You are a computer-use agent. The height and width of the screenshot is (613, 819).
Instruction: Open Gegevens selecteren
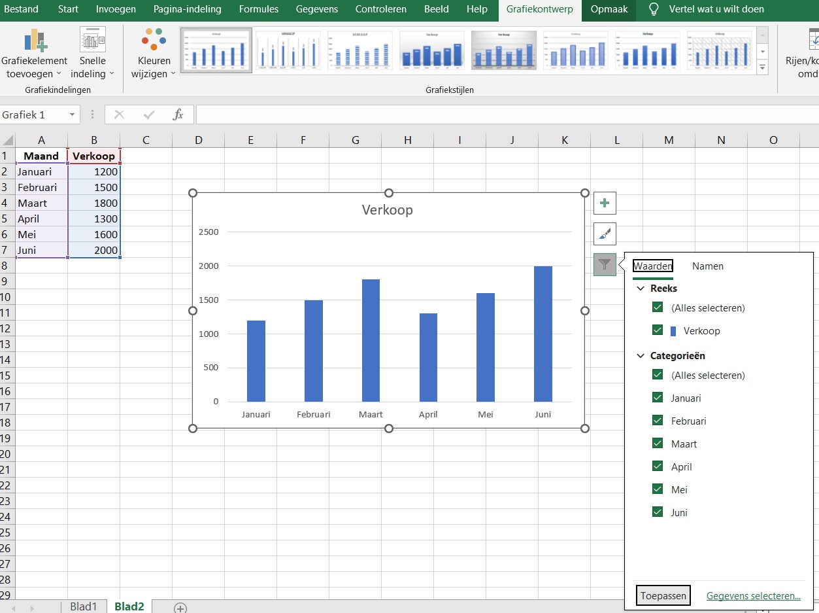(753, 595)
